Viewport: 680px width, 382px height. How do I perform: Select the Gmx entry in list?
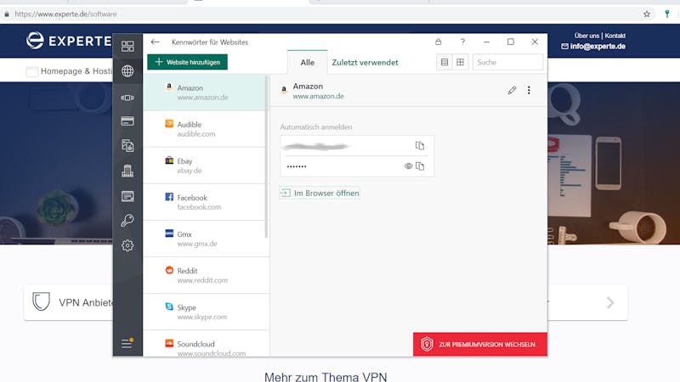(x=205, y=239)
